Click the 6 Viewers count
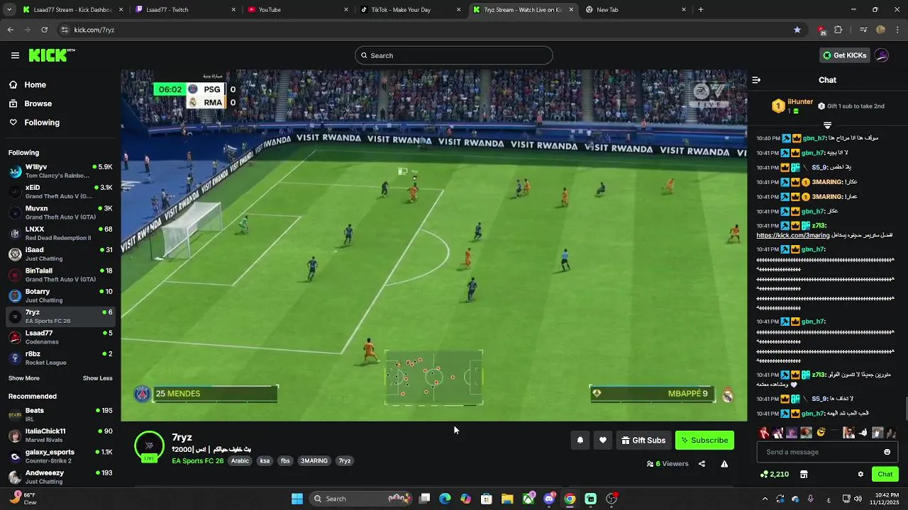908x510 pixels. tap(668, 464)
